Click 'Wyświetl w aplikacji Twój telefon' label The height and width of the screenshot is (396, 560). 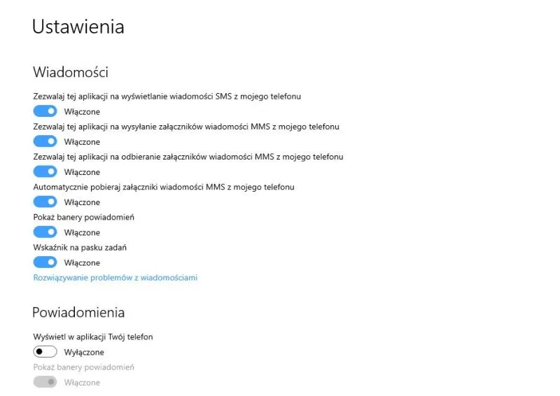coord(93,337)
